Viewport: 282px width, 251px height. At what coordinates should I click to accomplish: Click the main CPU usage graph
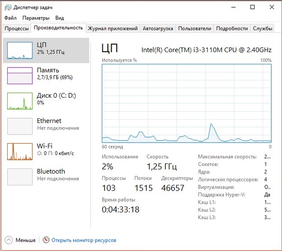[x=186, y=103]
